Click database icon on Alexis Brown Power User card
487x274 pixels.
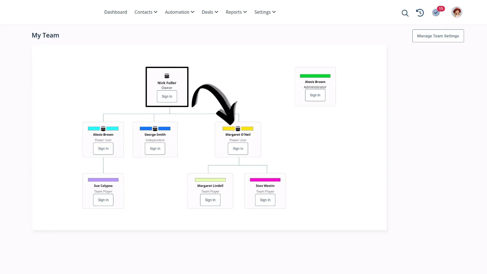pos(103,129)
